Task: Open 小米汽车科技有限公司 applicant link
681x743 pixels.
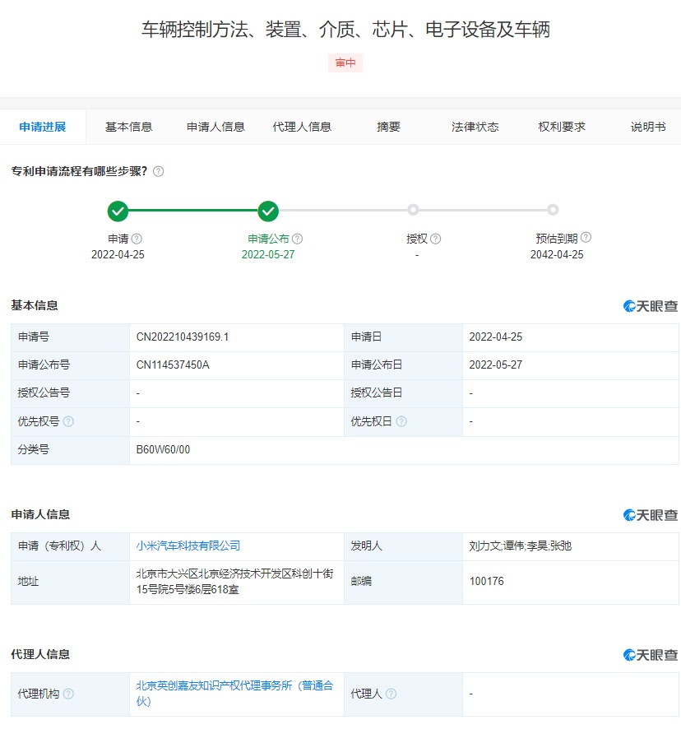Action: pyautogui.click(x=188, y=546)
